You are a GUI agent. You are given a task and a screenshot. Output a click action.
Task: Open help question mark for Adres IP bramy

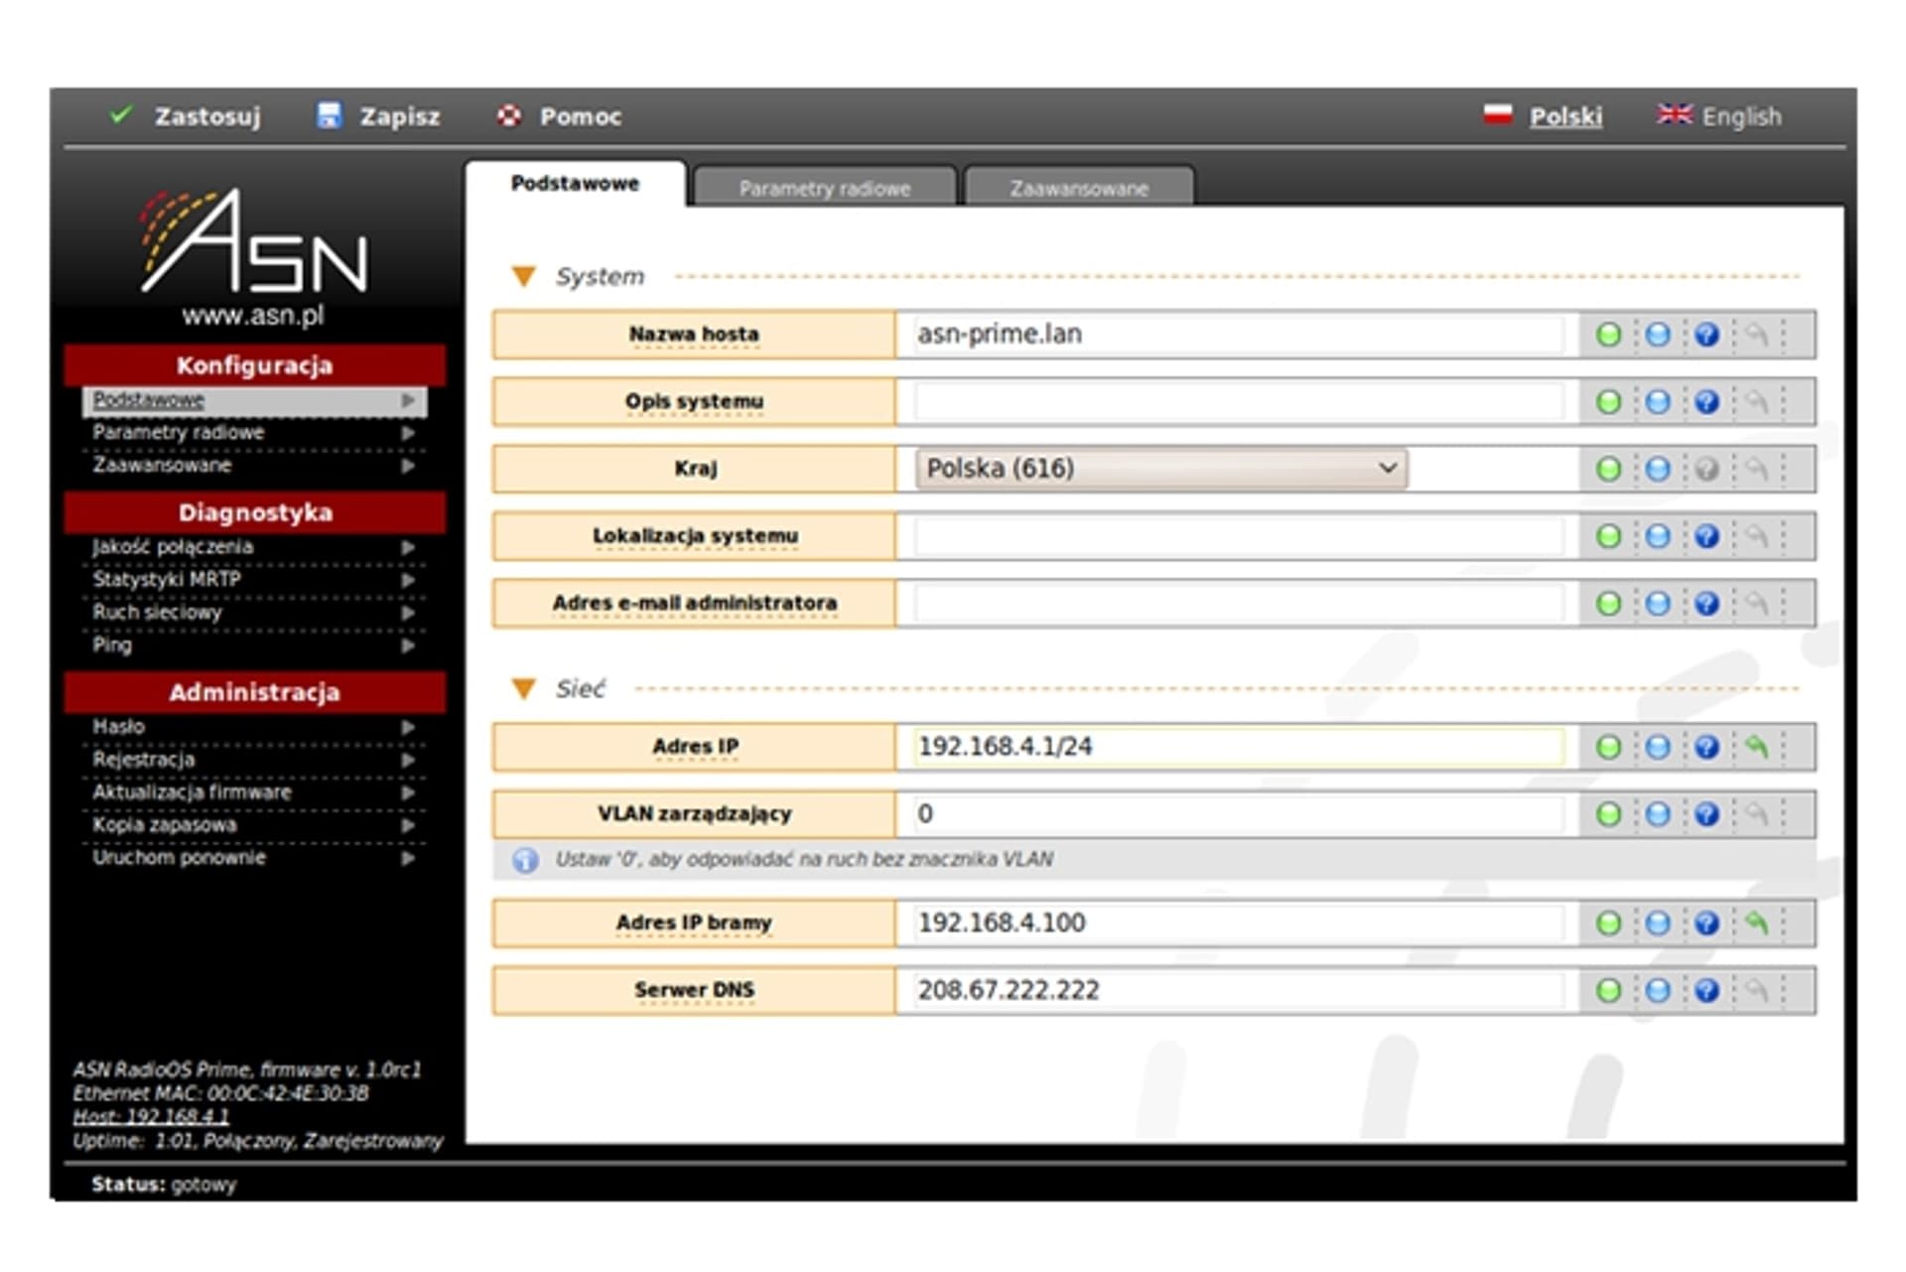coord(1706,923)
